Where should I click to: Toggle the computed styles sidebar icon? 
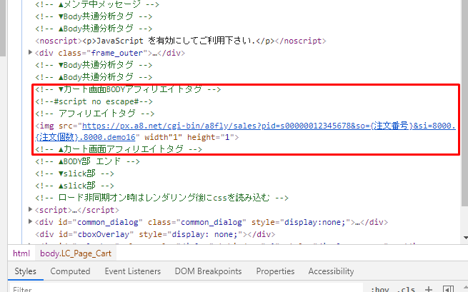coord(448,289)
